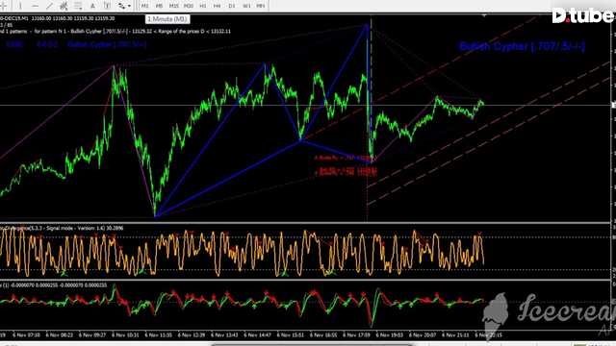The width and height of the screenshot is (616, 346).
Task: Switch chart to W1 weekly timeframe
Action: pos(246,6)
